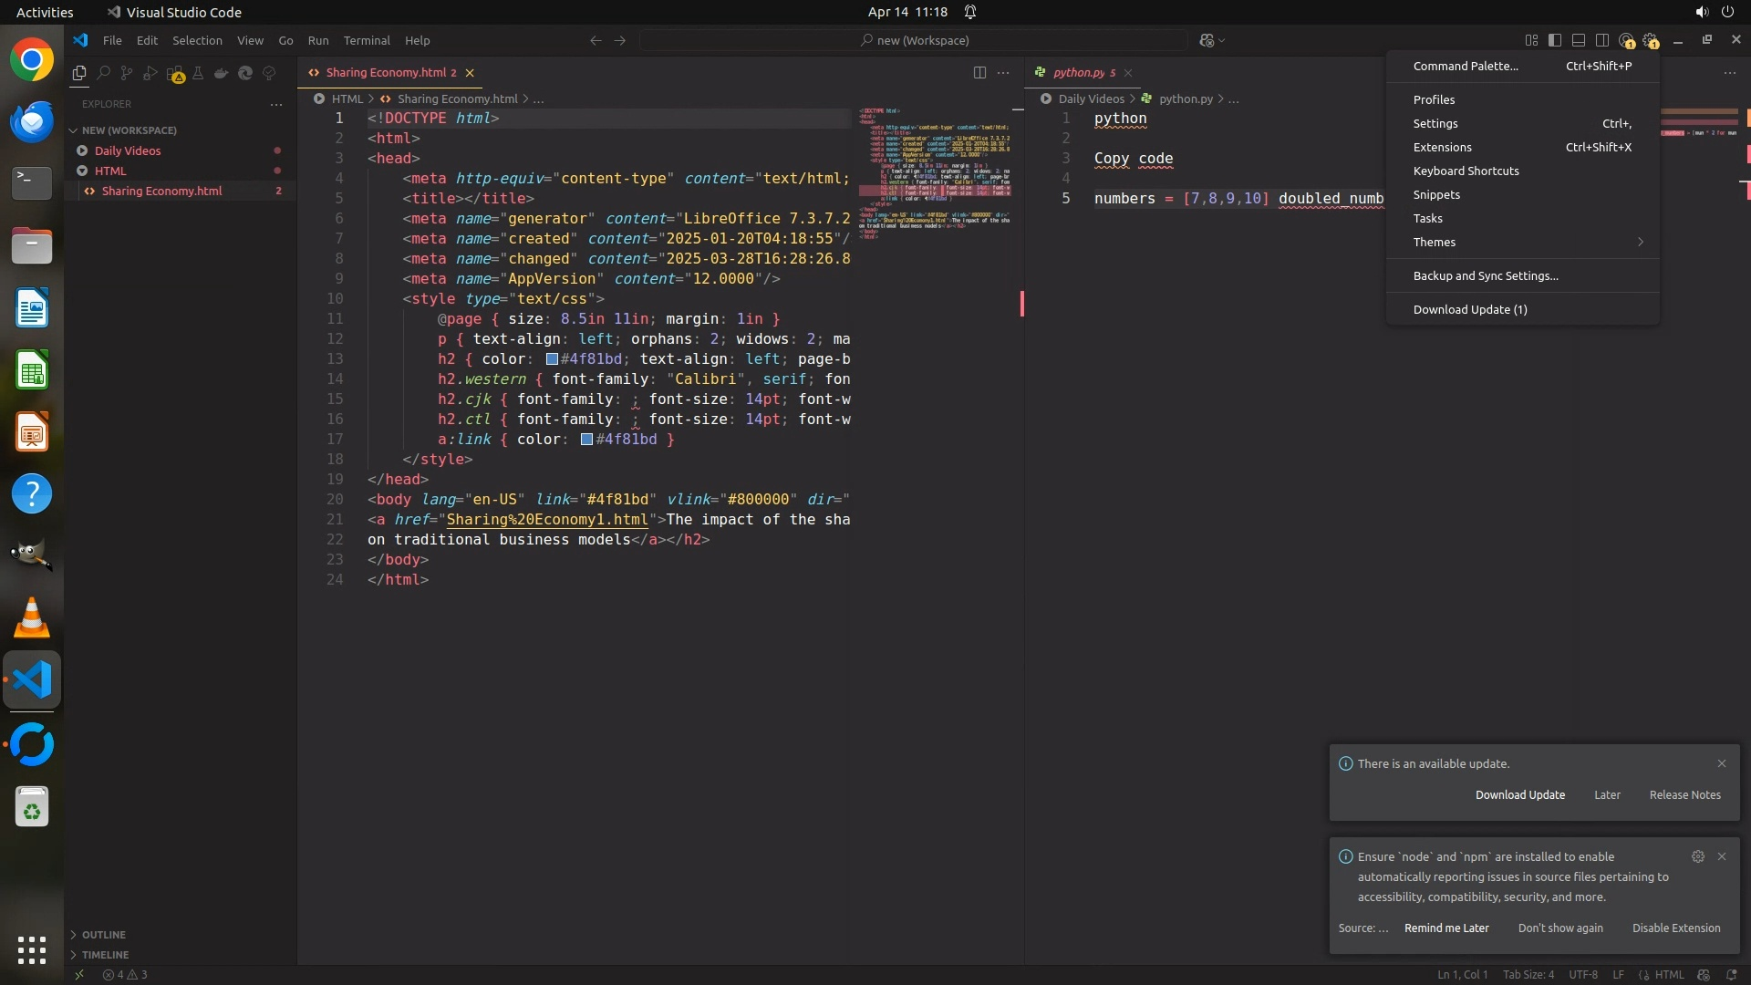
Task: Split the HTML editor right
Action: (979, 72)
